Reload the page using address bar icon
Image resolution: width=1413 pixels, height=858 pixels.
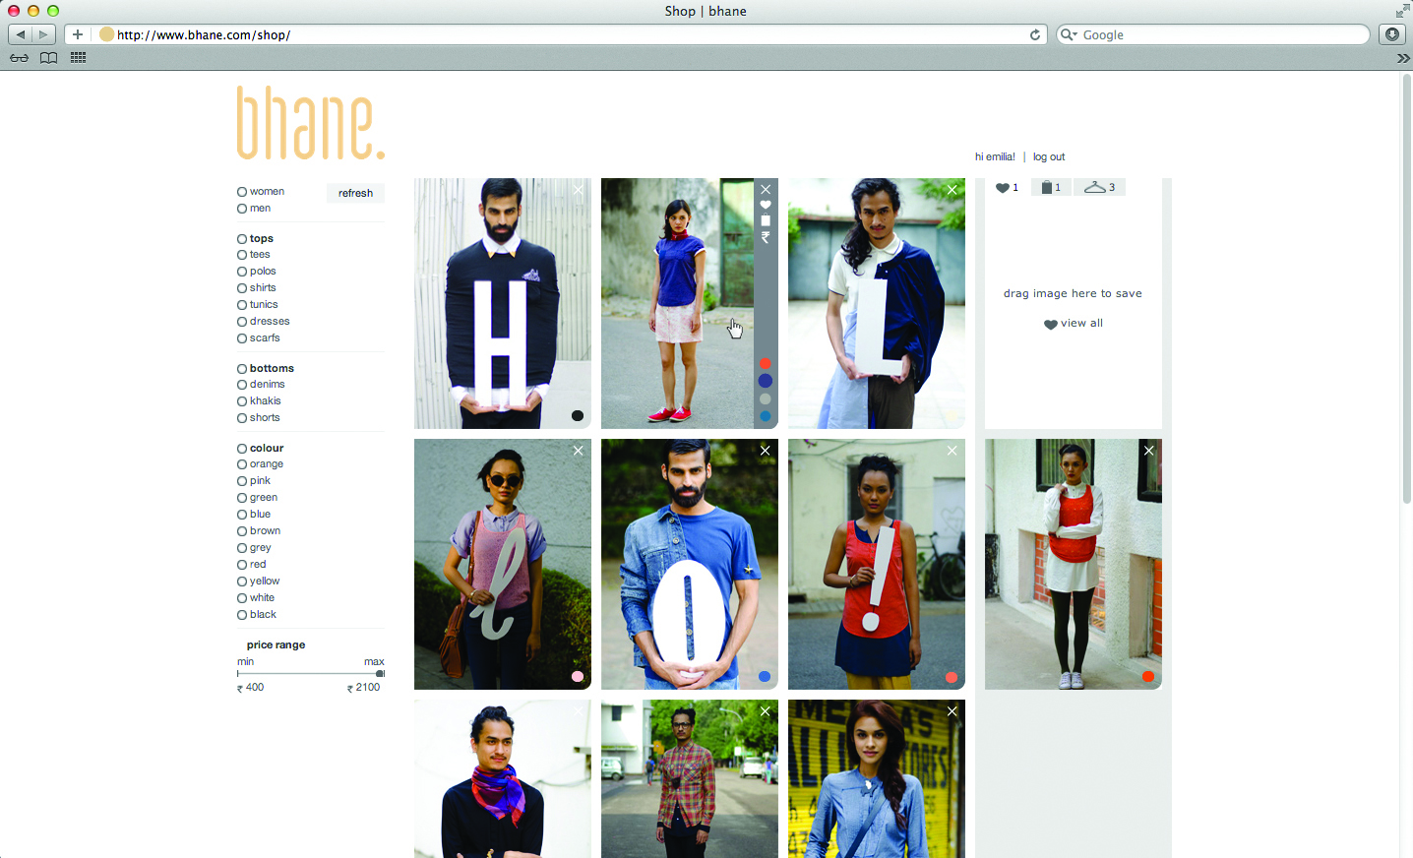[1035, 34]
